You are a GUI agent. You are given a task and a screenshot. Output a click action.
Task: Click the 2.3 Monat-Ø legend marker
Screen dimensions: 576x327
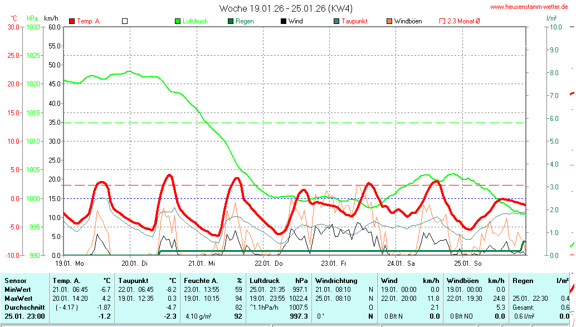442,21
